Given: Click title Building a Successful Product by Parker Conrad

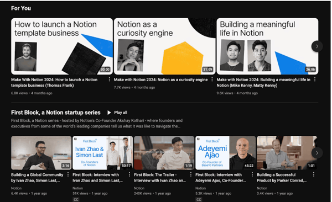Looking at the screenshot, I should [282, 178].
